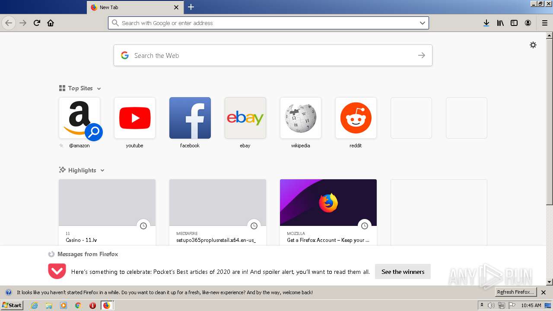Open the Library bookshelf icon

[500, 23]
